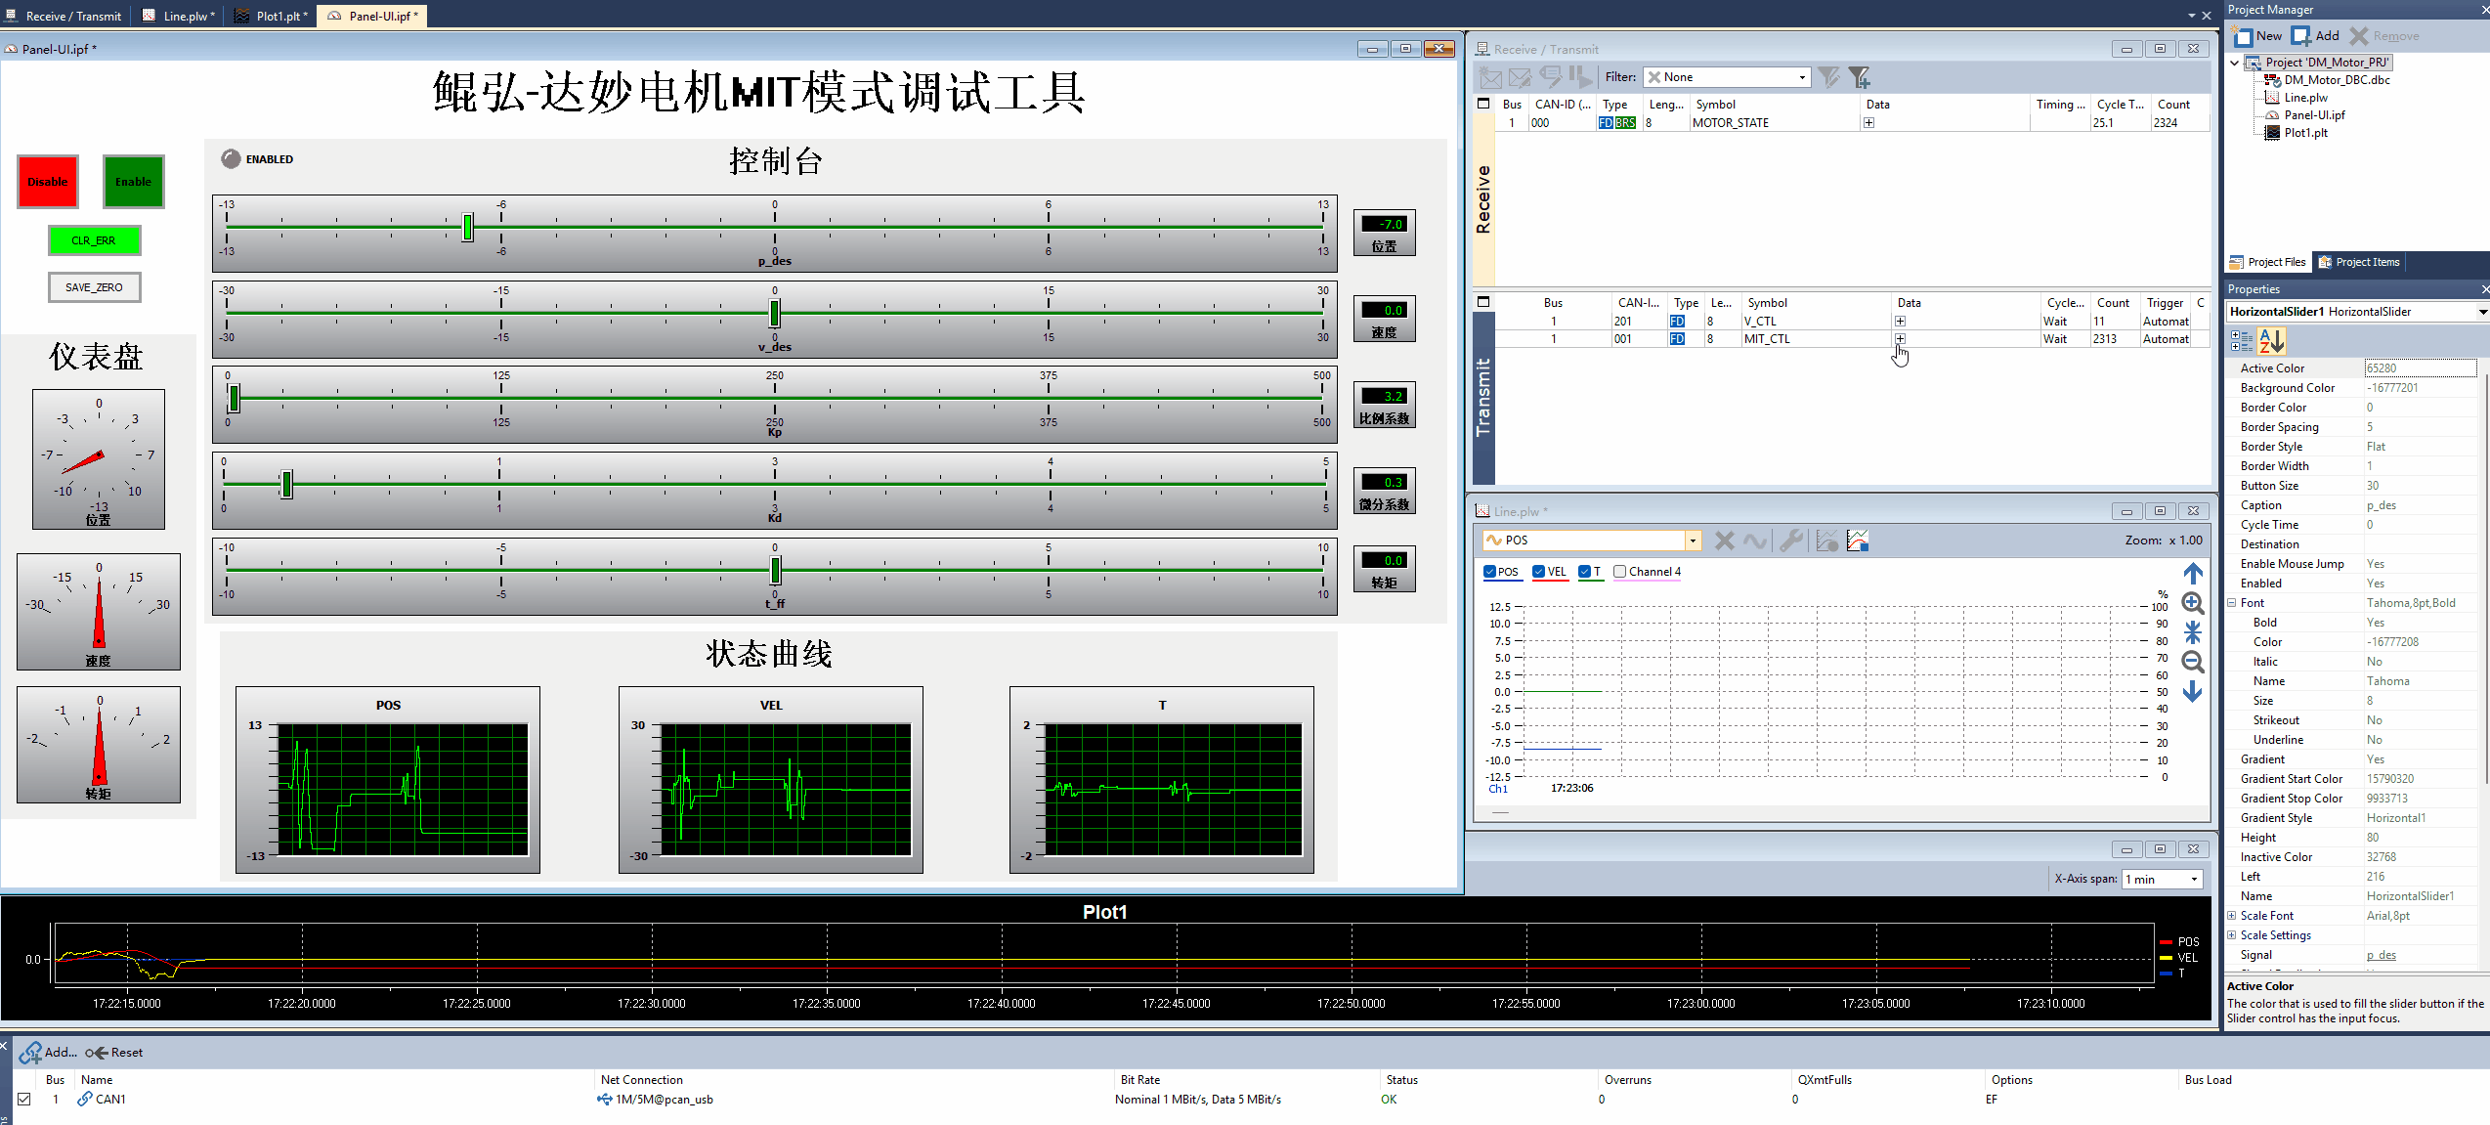Open the X-Axis span dropdown

[2163, 879]
